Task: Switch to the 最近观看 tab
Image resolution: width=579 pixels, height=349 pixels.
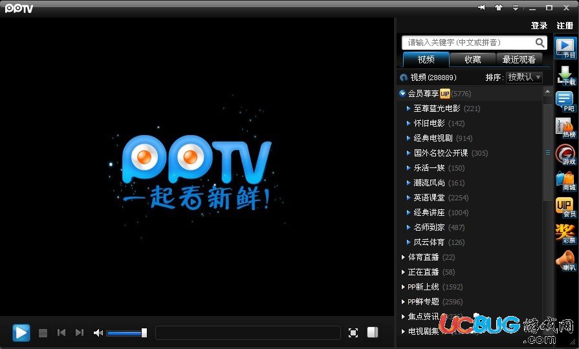Action: 519,59
